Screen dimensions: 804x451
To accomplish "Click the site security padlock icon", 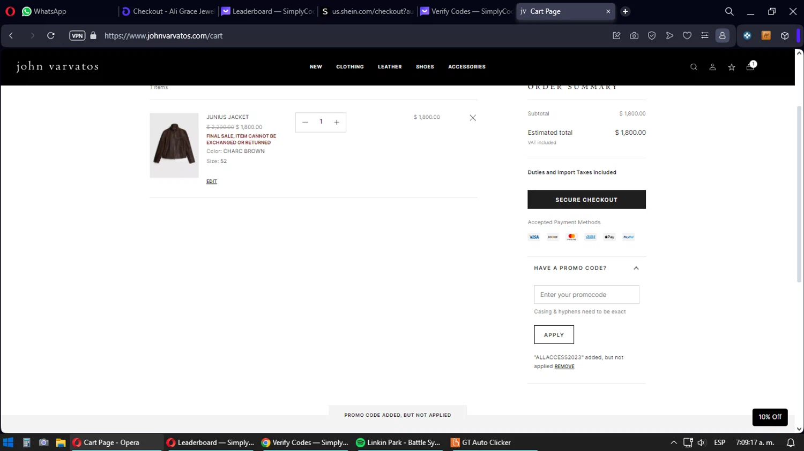I will (93, 36).
